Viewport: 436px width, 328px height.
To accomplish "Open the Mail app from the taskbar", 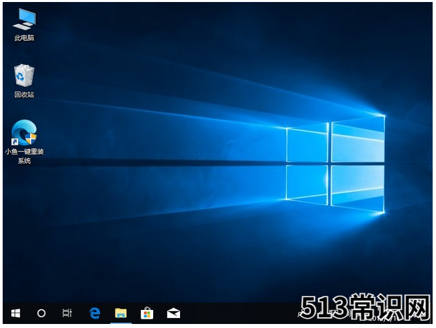I will (x=173, y=313).
